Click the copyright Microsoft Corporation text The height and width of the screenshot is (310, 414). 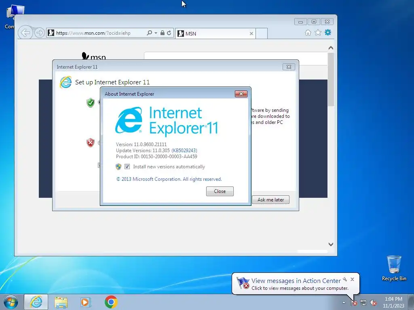(169, 179)
